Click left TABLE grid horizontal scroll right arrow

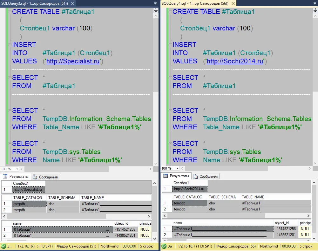(149, 216)
